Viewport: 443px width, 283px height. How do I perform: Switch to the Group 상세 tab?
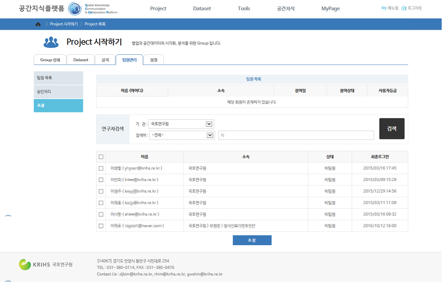(50, 60)
